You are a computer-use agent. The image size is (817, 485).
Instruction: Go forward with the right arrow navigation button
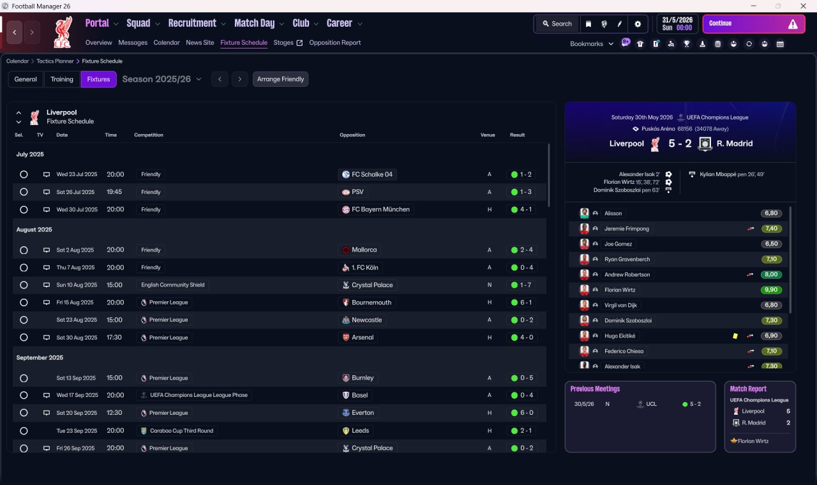tap(32, 32)
